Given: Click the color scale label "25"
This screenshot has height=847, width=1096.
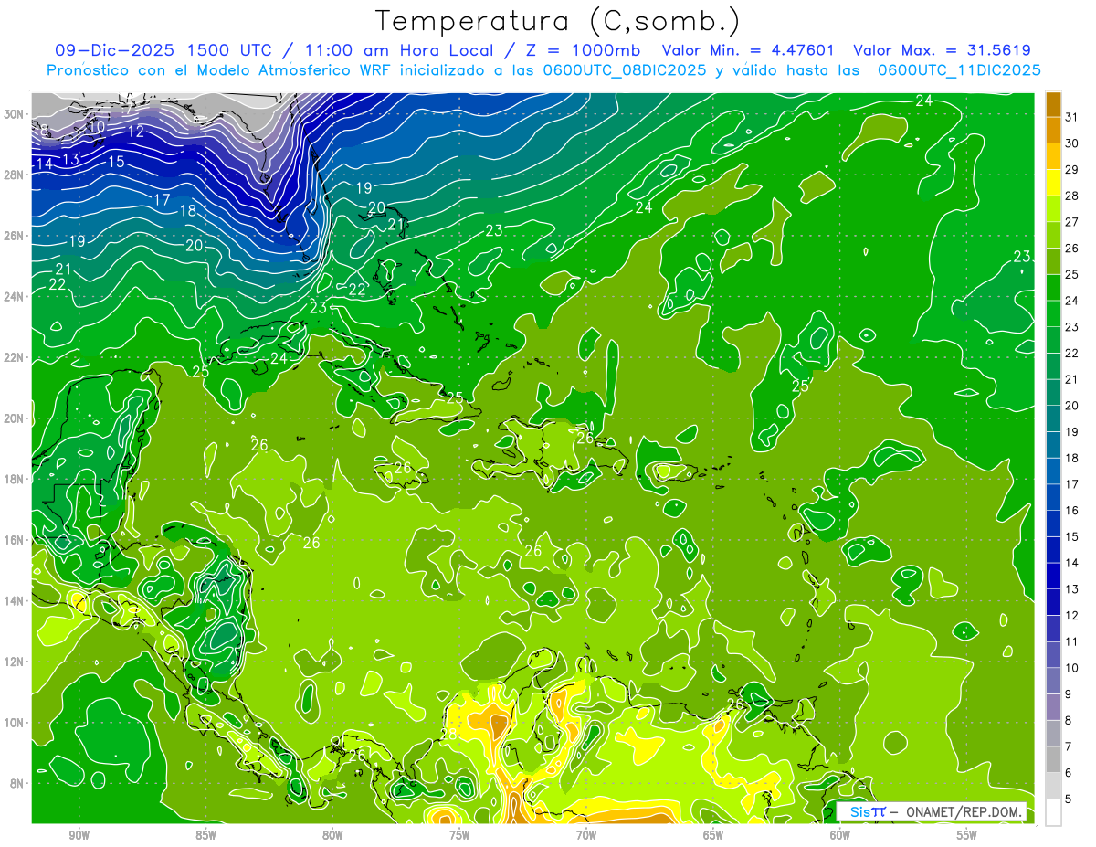Looking at the screenshot, I should [x=1072, y=274].
